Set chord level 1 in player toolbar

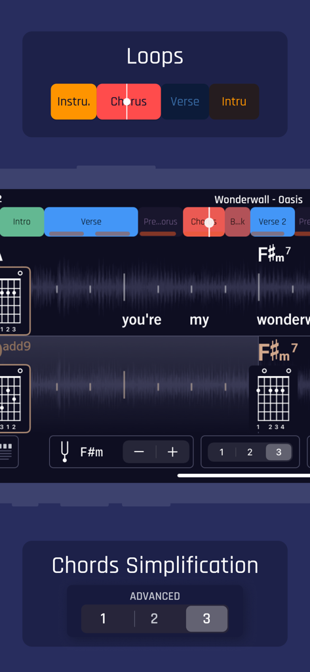tap(222, 452)
